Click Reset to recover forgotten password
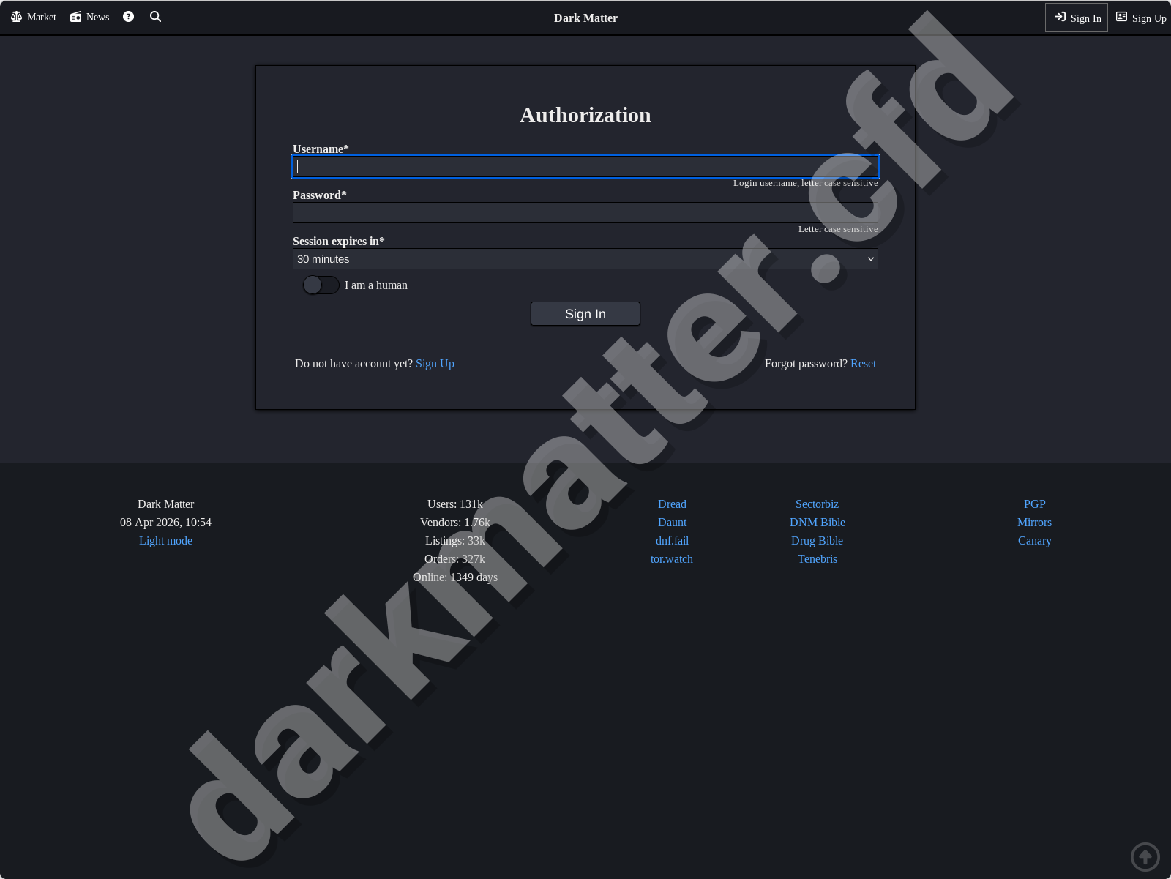Viewport: 1171px width, 879px height. tap(863, 363)
